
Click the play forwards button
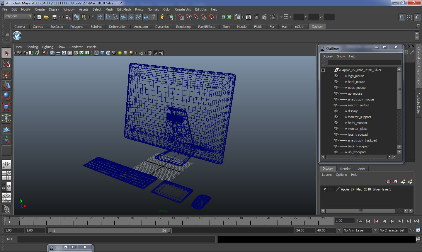392,221
